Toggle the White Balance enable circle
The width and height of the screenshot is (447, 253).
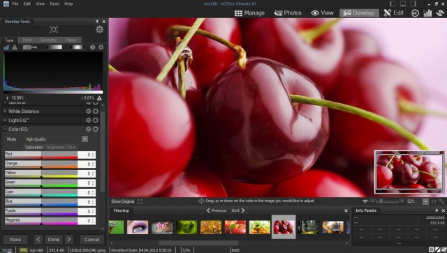tap(96, 112)
